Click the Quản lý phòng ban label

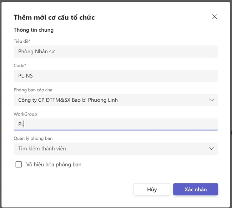pos(33,138)
